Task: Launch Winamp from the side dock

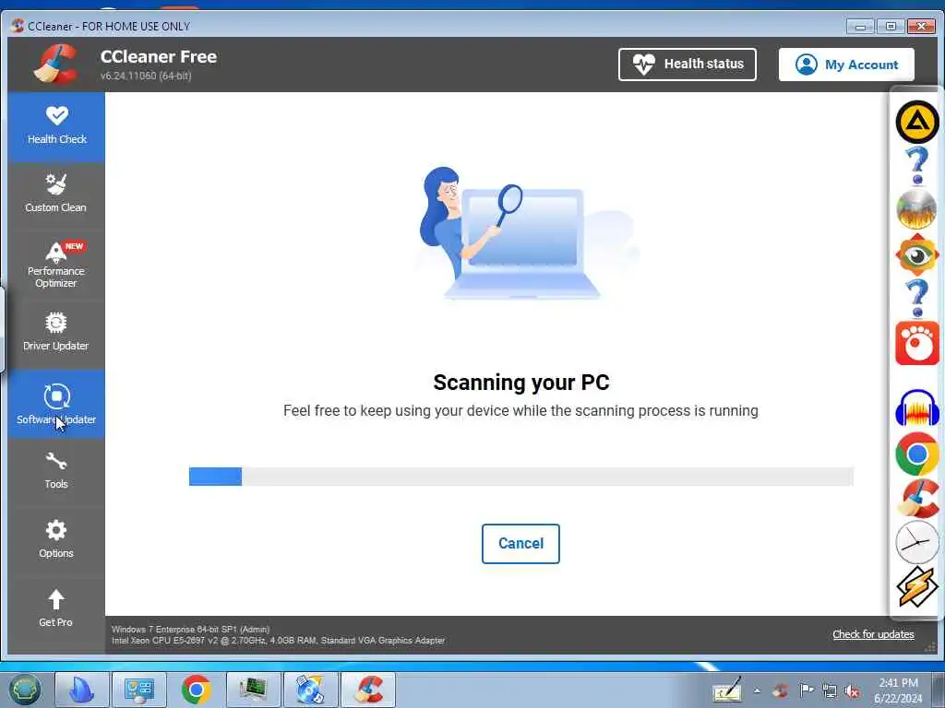Action: [x=916, y=585]
